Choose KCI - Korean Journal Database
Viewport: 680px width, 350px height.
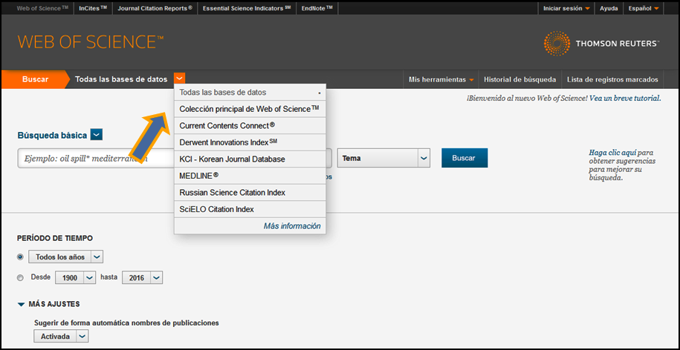click(x=250, y=159)
